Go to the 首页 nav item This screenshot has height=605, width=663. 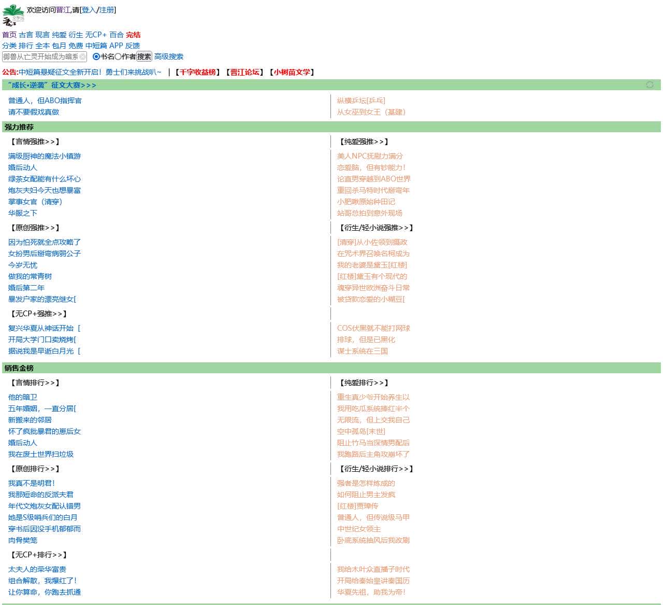tap(9, 35)
